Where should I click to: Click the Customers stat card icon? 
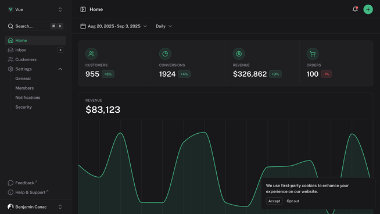tap(91, 53)
